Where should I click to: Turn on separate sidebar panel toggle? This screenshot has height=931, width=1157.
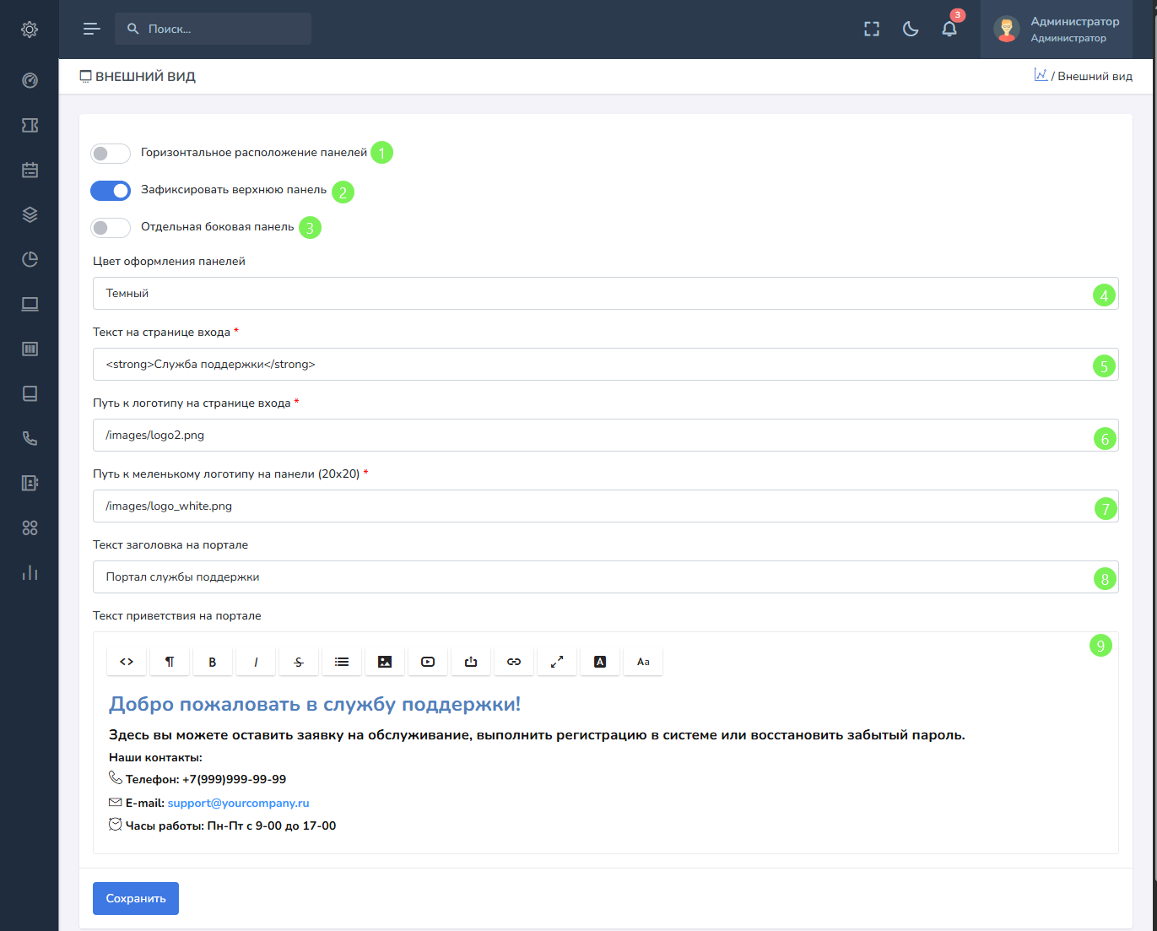point(111,228)
